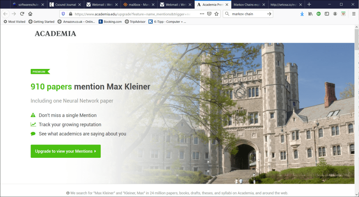The width and height of the screenshot is (359, 197).
Task: Click the search box containing markov chain
Action: click(x=245, y=14)
